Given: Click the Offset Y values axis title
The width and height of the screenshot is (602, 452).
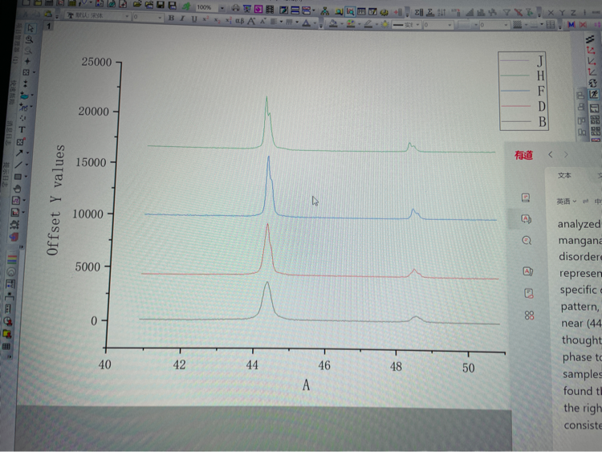Looking at the screenshot, I should (54, 200).
